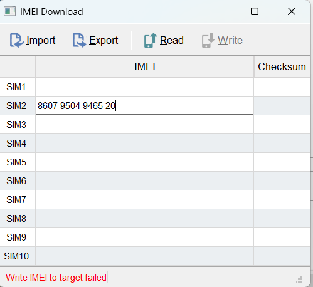The width and height of the screenshot is (313, 287).
Task: Click the IMEI Download app icon in title bar
Action: (9, 11)
